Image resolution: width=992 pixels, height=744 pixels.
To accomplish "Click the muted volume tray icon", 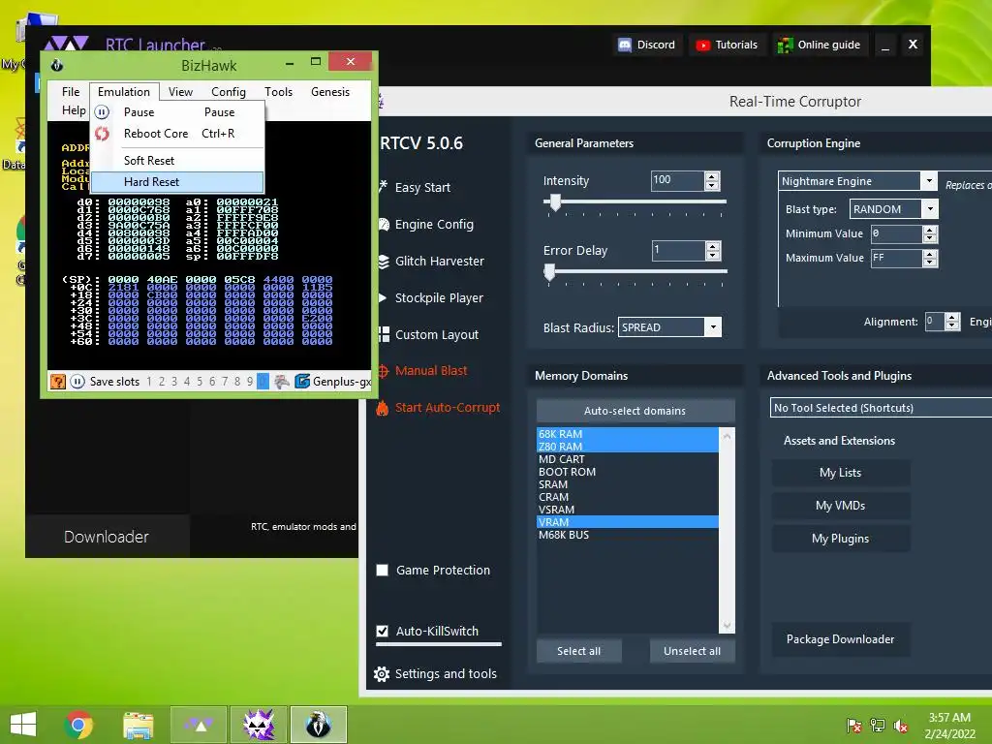I will point(901,726).
